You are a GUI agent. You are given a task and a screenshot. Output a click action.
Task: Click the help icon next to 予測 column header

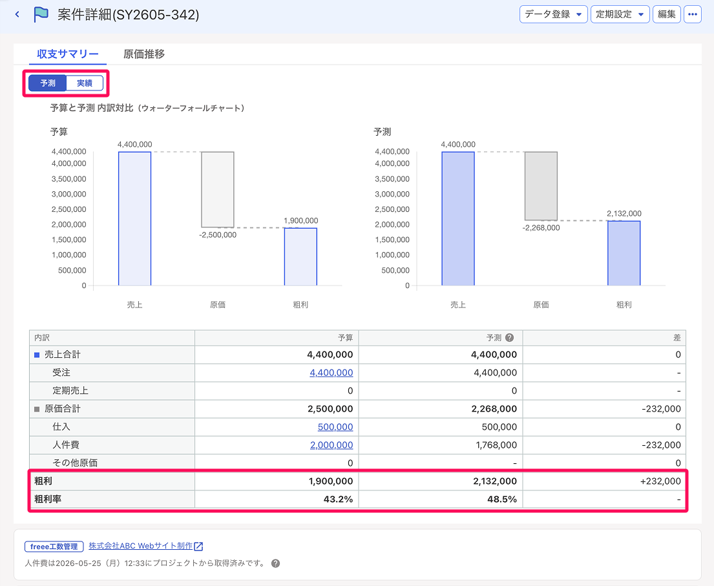[x=510, y=338]
